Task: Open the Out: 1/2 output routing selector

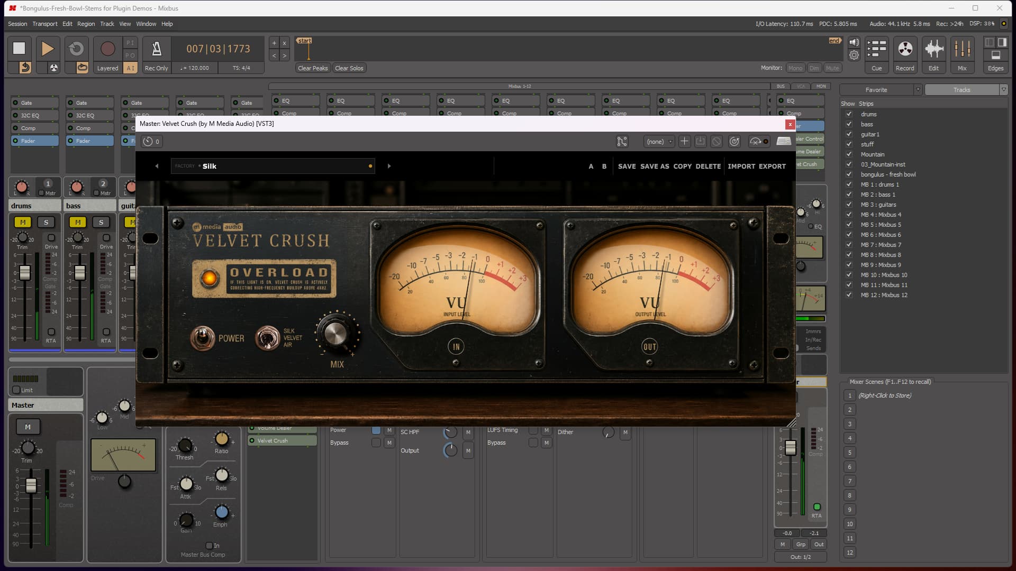Action: (800, 557)
